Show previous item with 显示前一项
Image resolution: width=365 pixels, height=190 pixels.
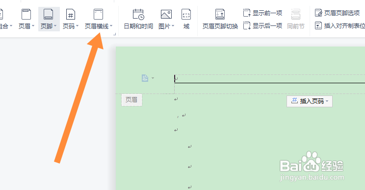262,13
